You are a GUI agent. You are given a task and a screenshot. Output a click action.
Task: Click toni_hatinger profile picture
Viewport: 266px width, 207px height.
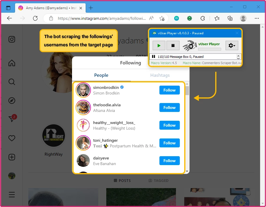pos(83,143)
